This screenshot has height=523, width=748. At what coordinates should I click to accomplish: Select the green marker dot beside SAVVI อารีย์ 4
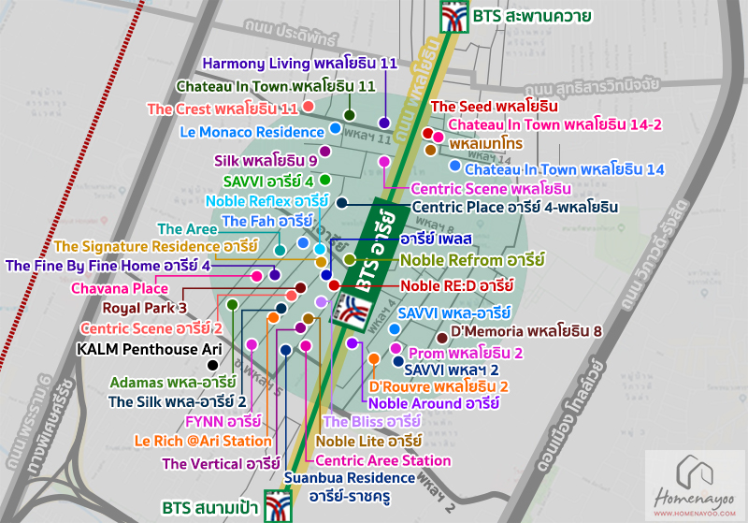pyautogui.click(x=324, y=180)
